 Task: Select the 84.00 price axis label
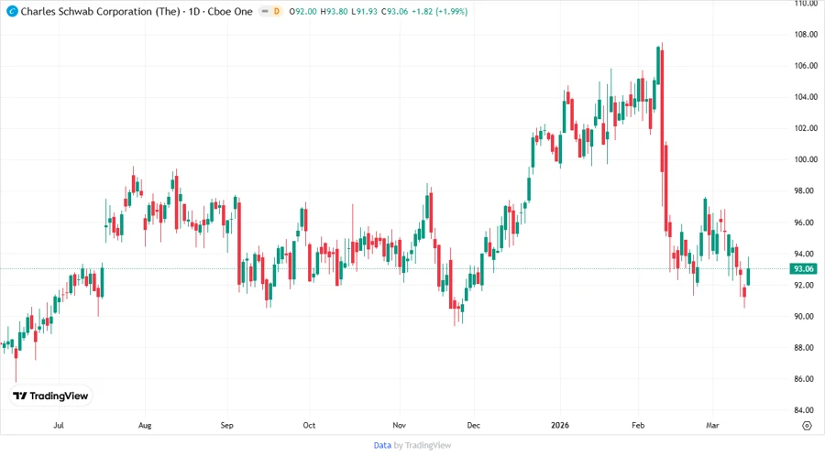coord(806,410)
